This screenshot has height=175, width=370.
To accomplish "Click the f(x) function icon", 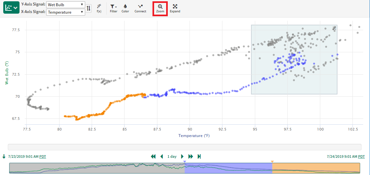I will [x=99, y=8].
